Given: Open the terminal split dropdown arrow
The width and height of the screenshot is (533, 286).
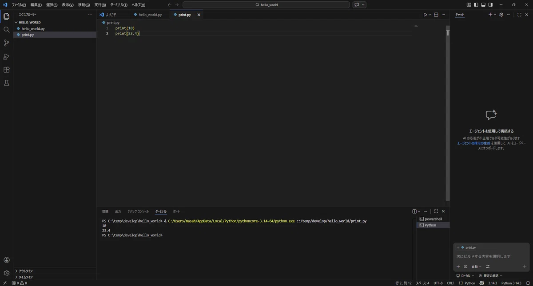Looking at the screenshot, I should pos(419,212).
